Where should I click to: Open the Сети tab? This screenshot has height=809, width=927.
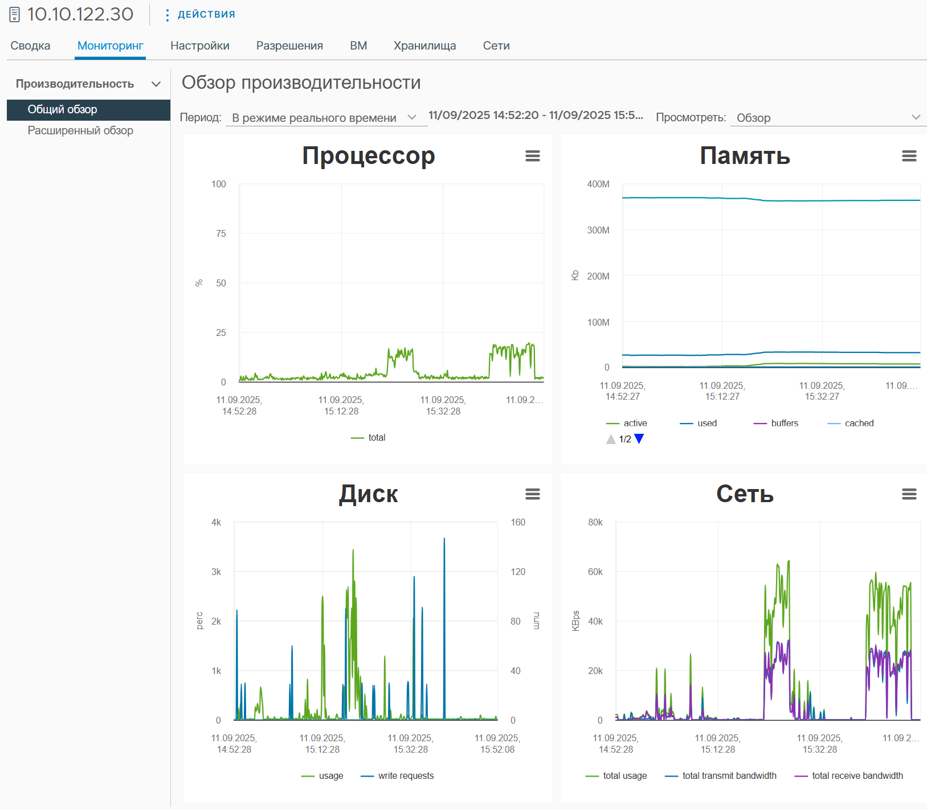[x=496, y=46]
